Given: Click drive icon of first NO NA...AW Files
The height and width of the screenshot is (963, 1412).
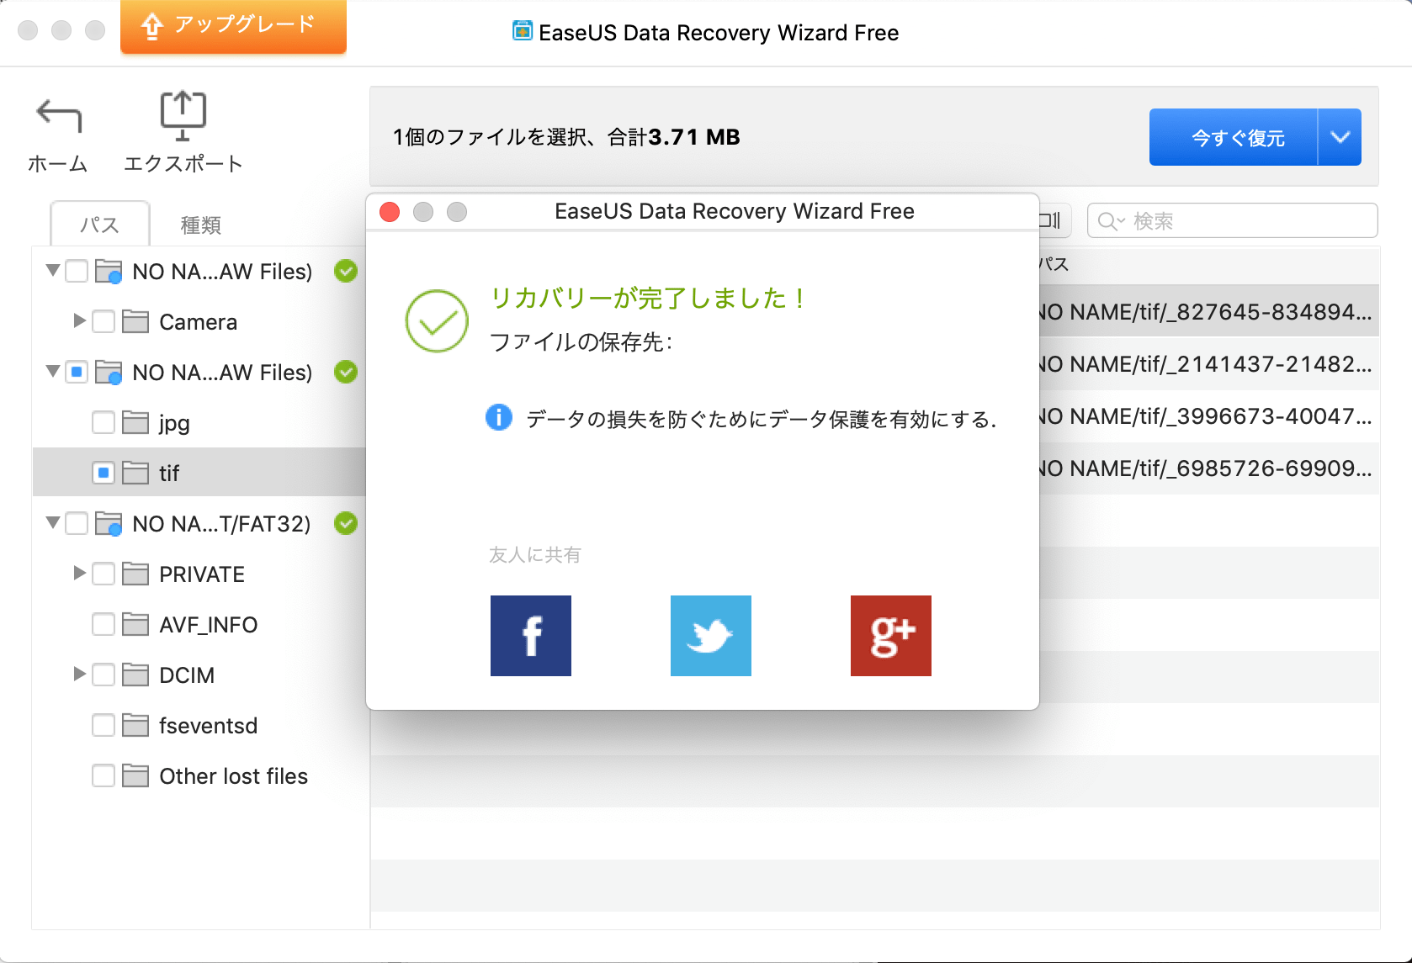Looking at the screenshot, I should click(109, 272).
